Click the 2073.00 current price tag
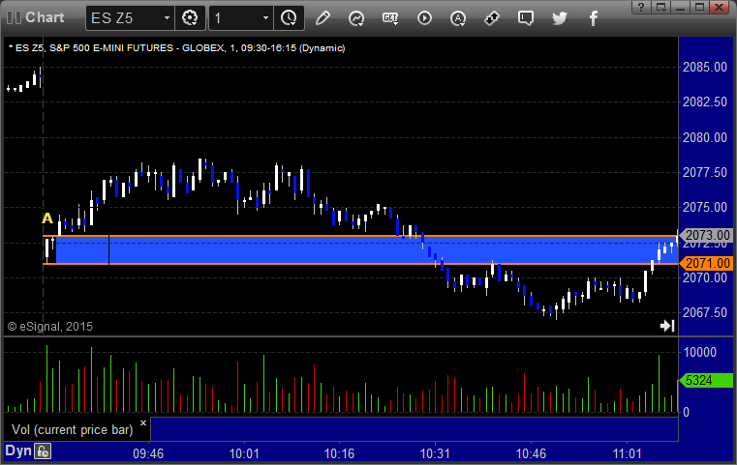This screenshot has height=465, width=737. (706, 235)
